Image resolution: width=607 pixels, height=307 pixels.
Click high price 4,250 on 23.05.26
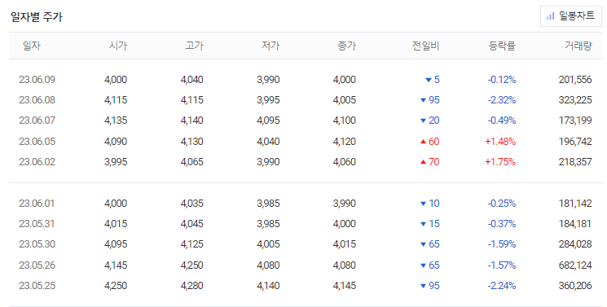pos(192,265)
